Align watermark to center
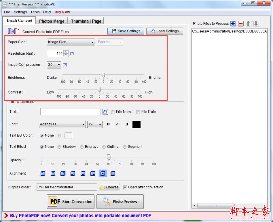 point(103,173)
